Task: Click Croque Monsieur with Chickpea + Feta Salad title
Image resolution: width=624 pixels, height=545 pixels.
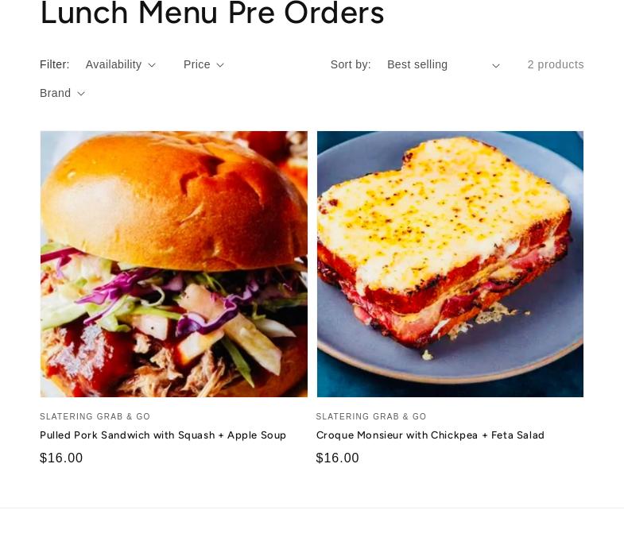Action: click(430, 435)
